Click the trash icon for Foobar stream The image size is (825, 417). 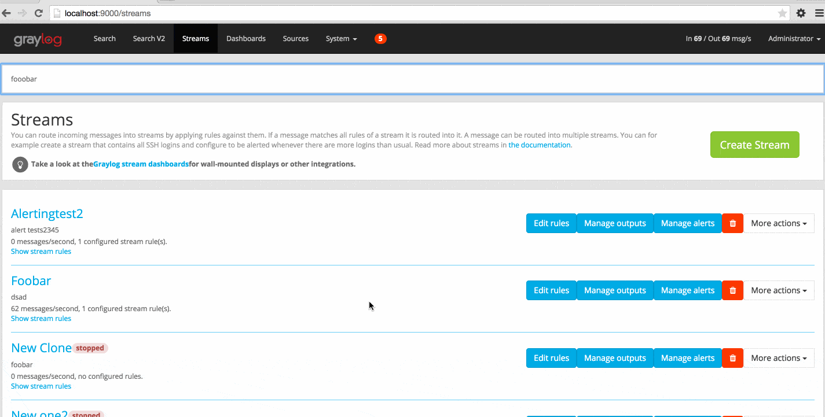(x=732, y=290)
